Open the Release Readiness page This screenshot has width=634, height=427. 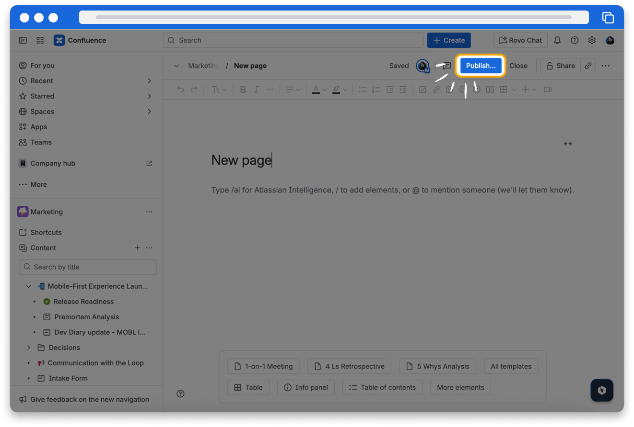pos(83,302)
